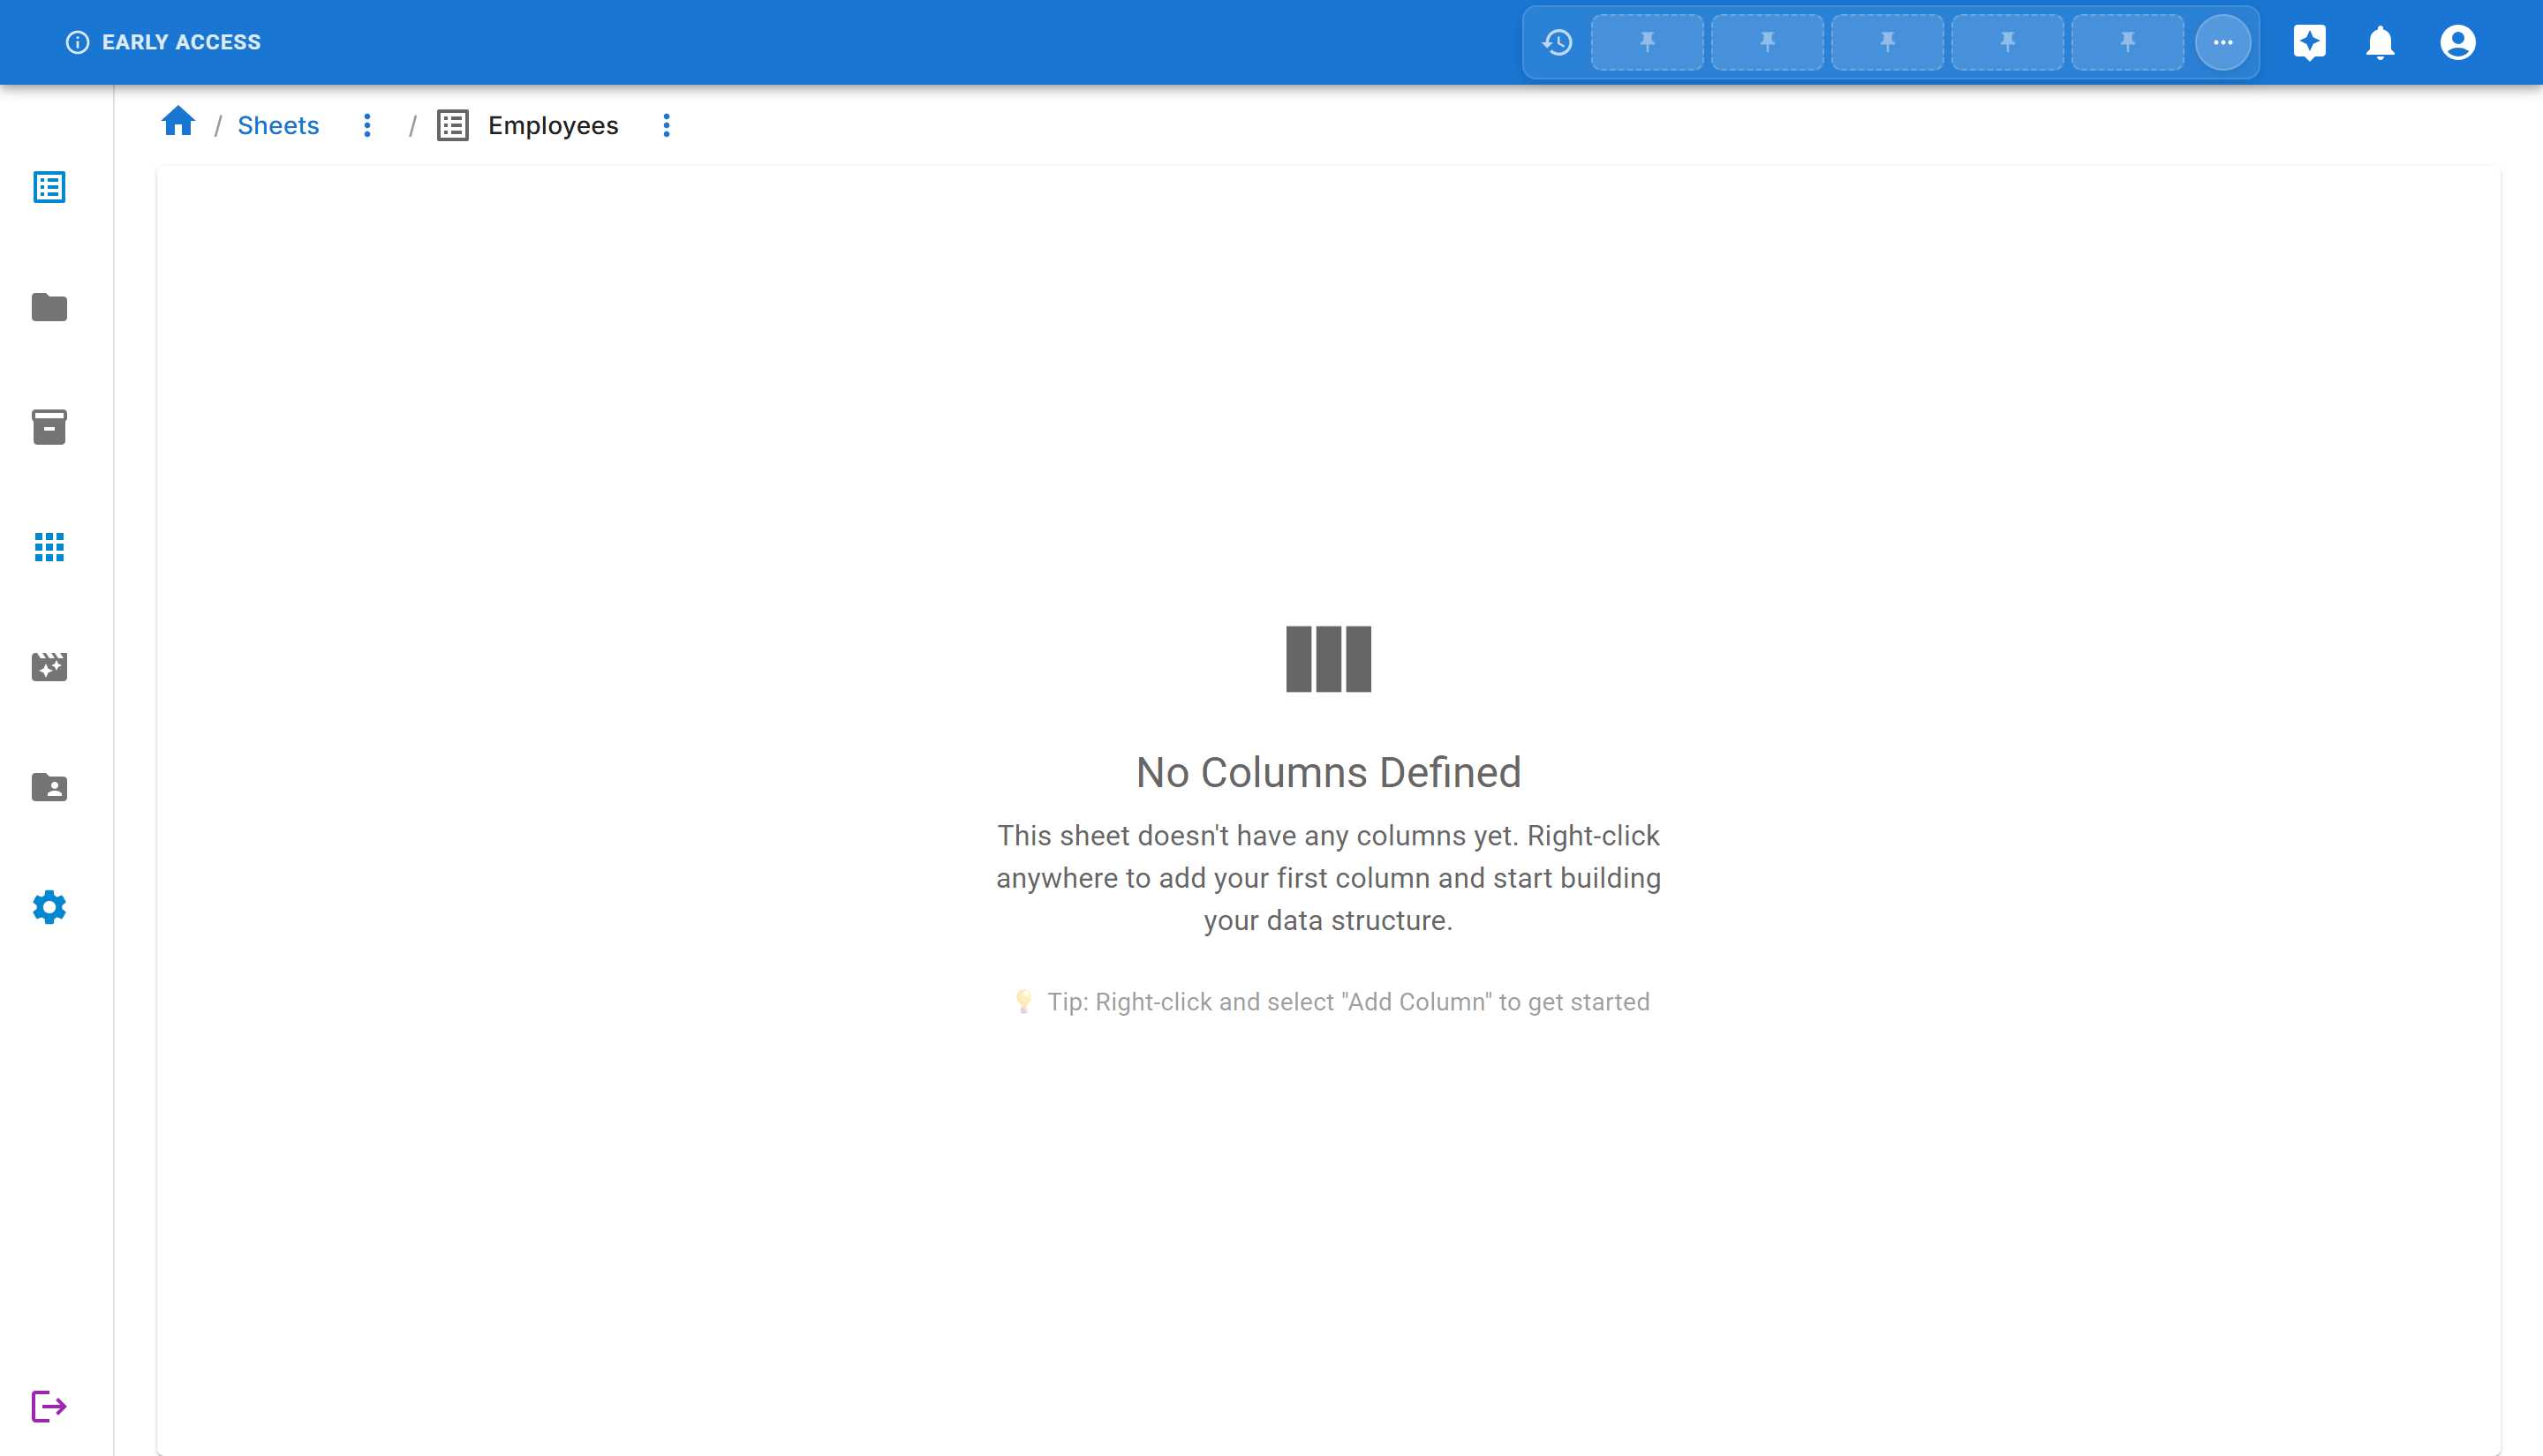
Task: Open the apps grid icon in sidebar
Action: pos(49,547)
